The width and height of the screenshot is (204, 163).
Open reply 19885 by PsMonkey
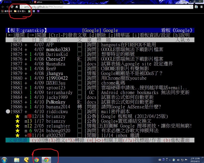(x=100, y=102)
